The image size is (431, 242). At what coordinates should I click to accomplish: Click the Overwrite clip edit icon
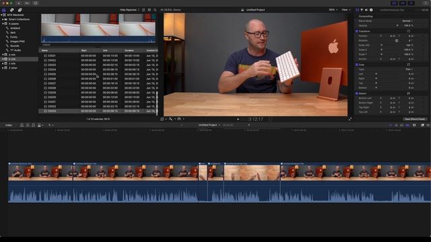coord(39,125)
